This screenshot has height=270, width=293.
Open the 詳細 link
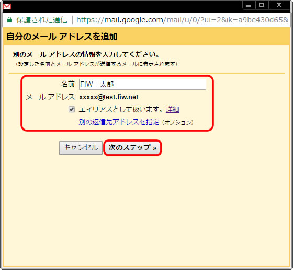point(173,110)
